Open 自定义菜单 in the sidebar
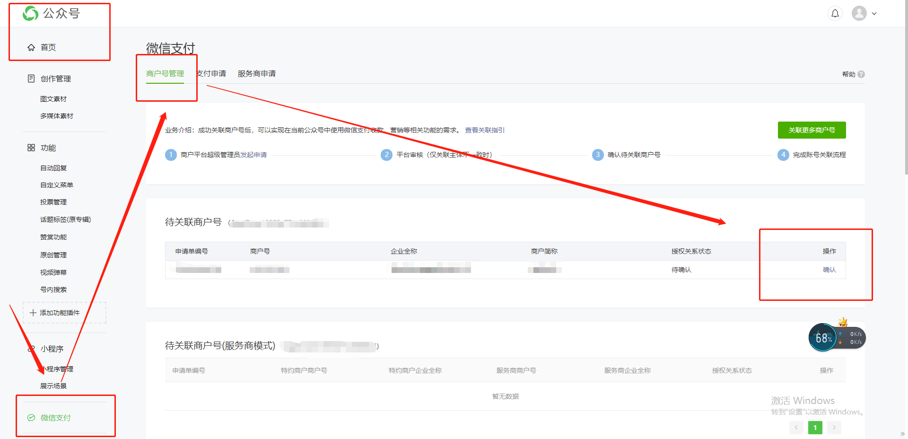Image resolution: width=908 pixels, height=439 pixels. [56, 185]
